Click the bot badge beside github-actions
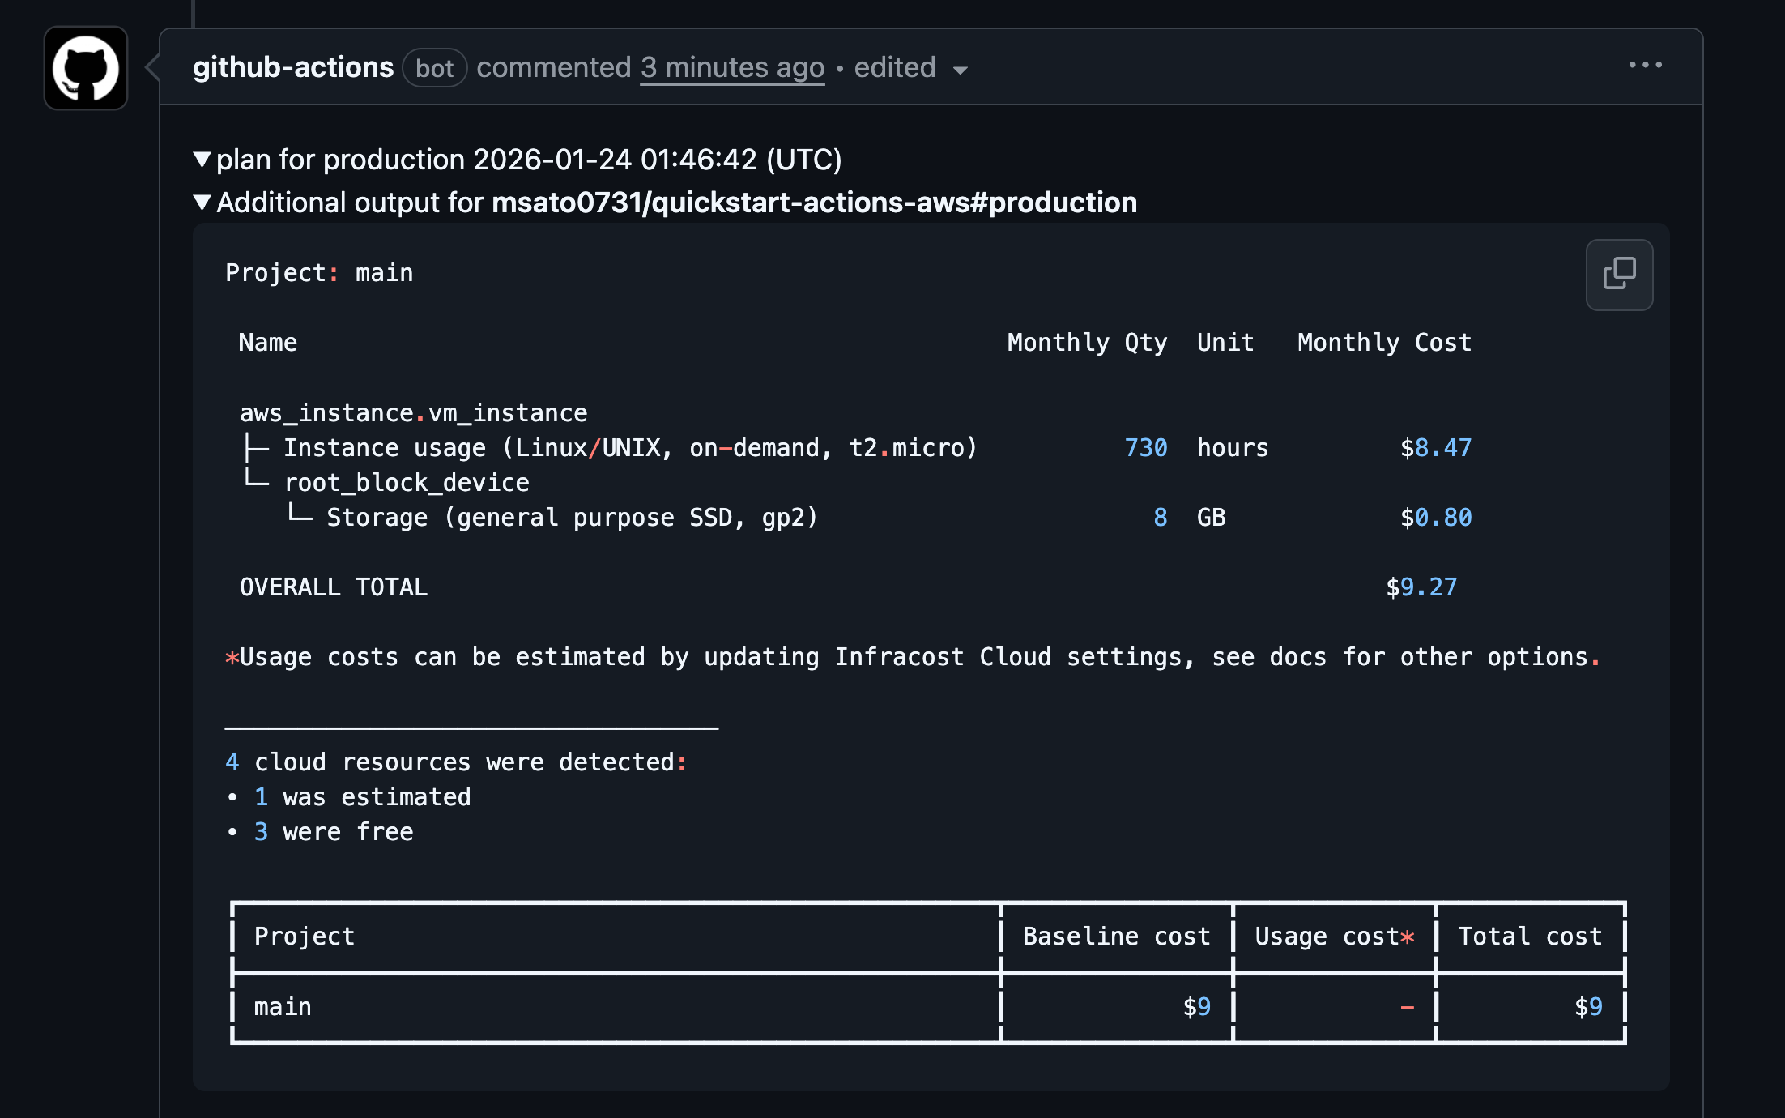This screenshot has width=1785, height=1118. 435,69
